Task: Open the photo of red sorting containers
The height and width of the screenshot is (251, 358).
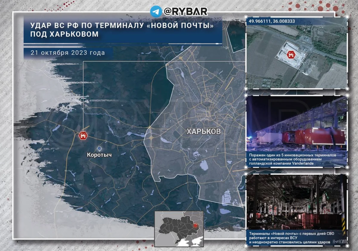Action: tap(297, 125)
